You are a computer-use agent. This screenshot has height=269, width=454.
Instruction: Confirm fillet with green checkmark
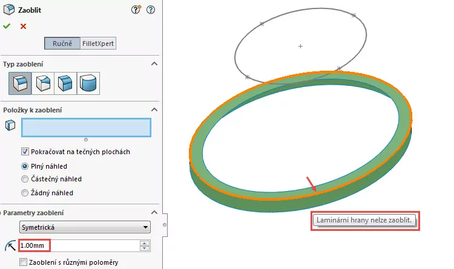pos(7,27)
